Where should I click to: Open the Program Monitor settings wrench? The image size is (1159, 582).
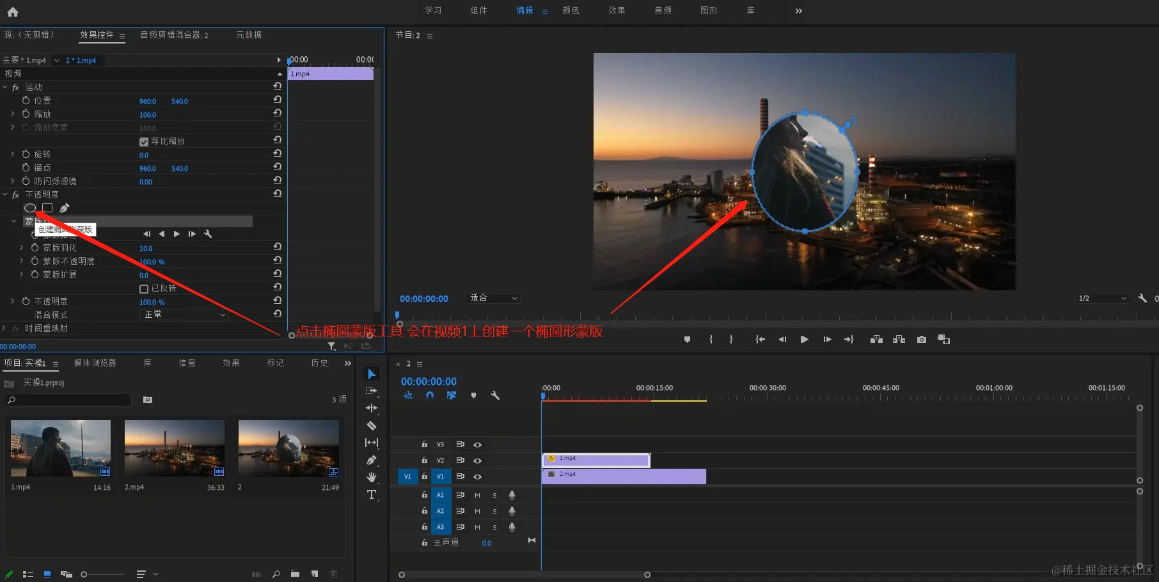tap(1142, 298)
